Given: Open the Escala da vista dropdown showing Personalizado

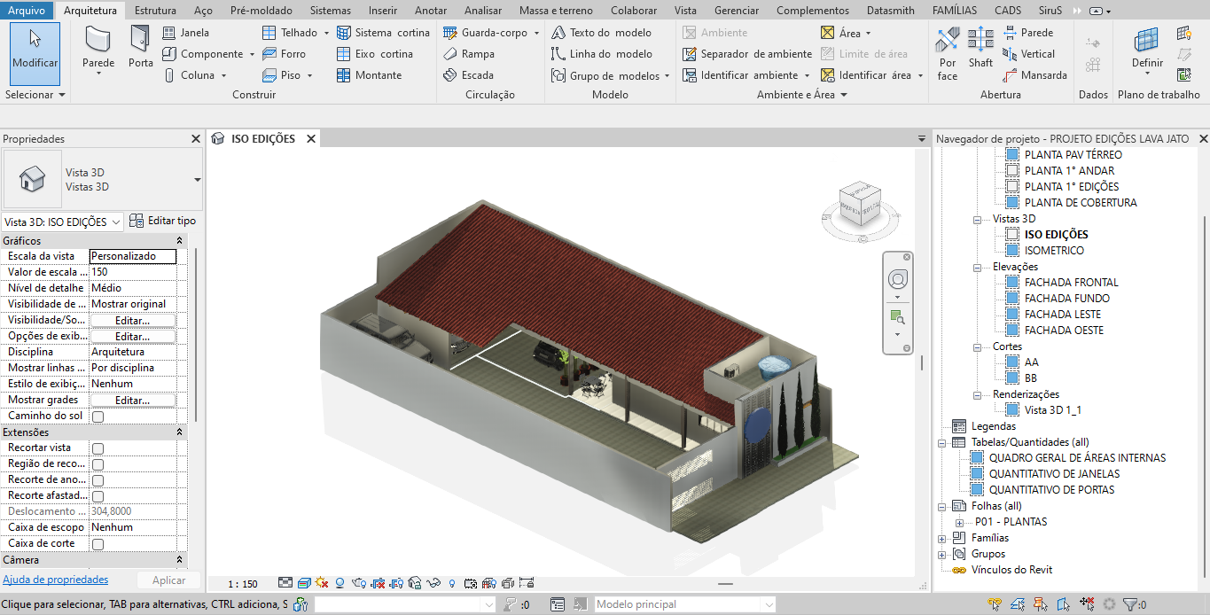Looking at the screenshot, I should [x=131, y=255].
